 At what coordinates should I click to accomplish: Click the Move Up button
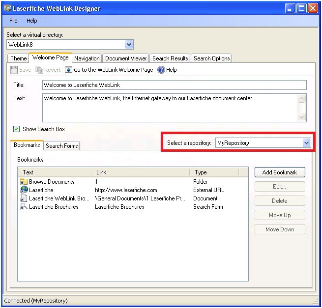(280, 215)
